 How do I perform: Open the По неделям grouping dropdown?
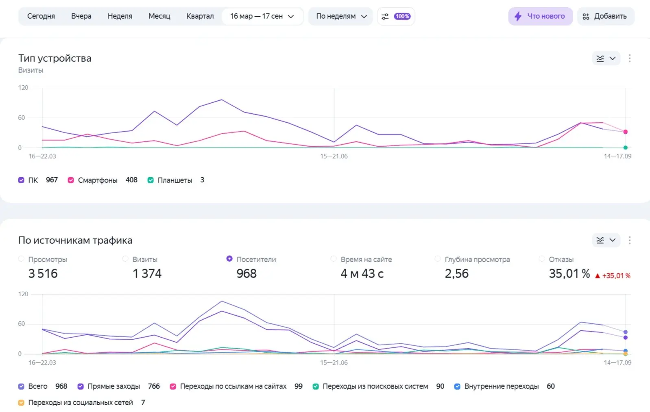(x=340, y=16)
